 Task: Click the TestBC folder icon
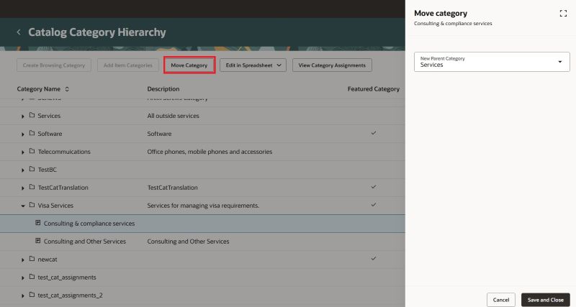(32, 169)
